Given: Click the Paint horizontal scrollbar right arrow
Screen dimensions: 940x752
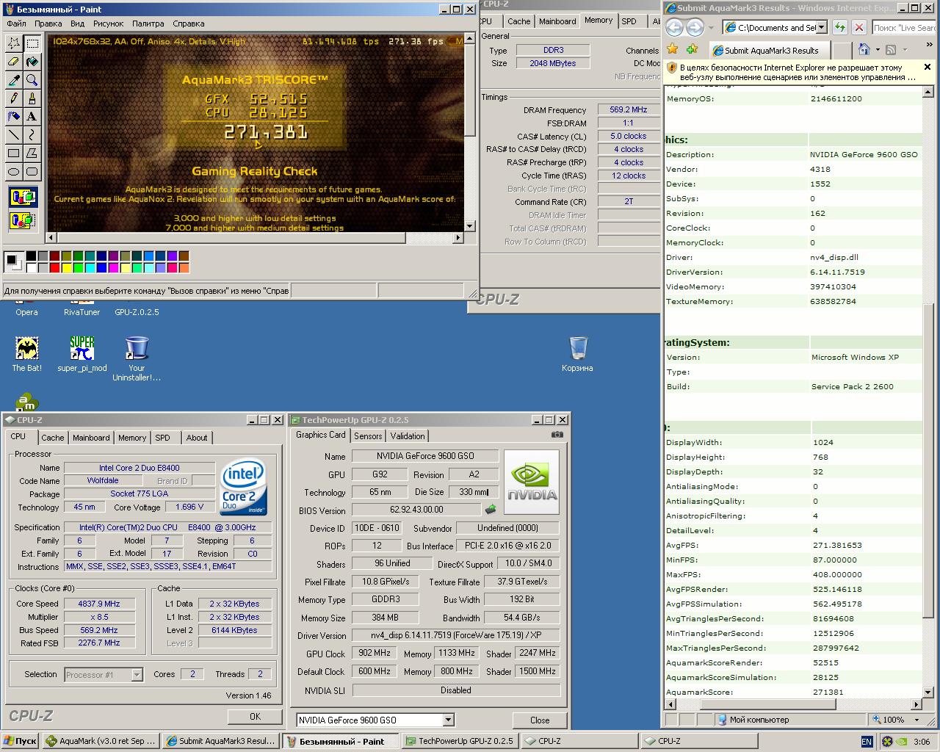Looking at the screenshot, I should (x=459, y=237).
